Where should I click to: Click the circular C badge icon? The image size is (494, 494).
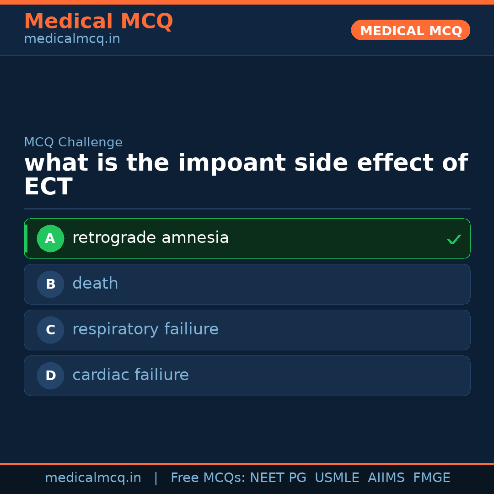pyautogui.click(x=50, y=330)
